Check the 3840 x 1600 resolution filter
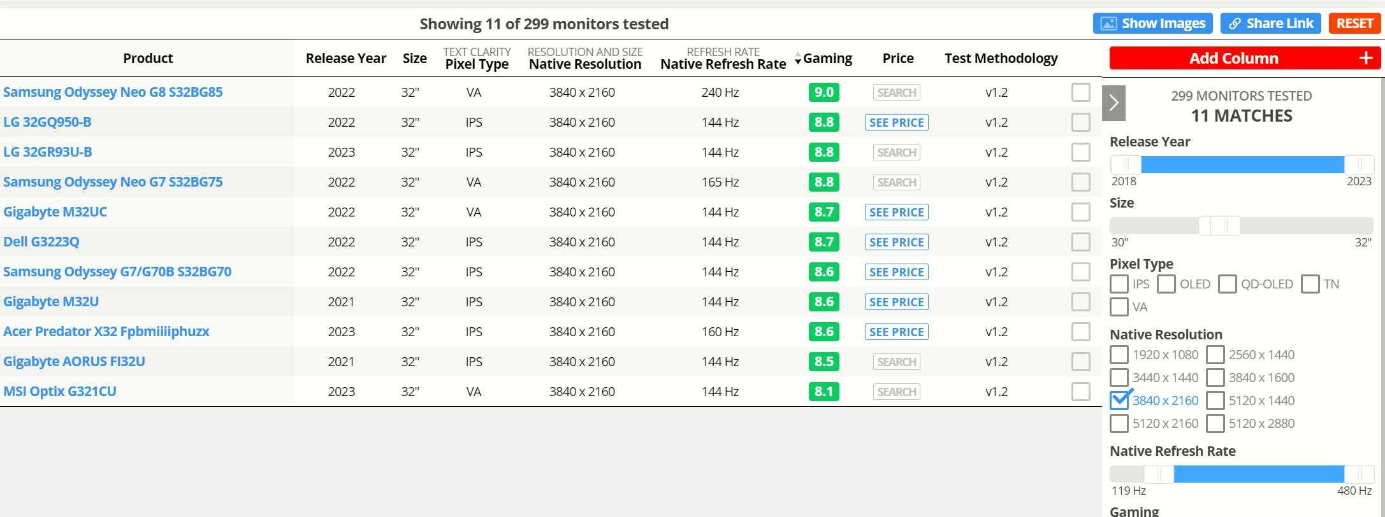 1215,378
